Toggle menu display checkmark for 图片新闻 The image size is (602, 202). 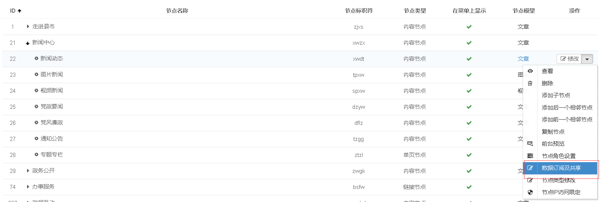pos(469,75)
